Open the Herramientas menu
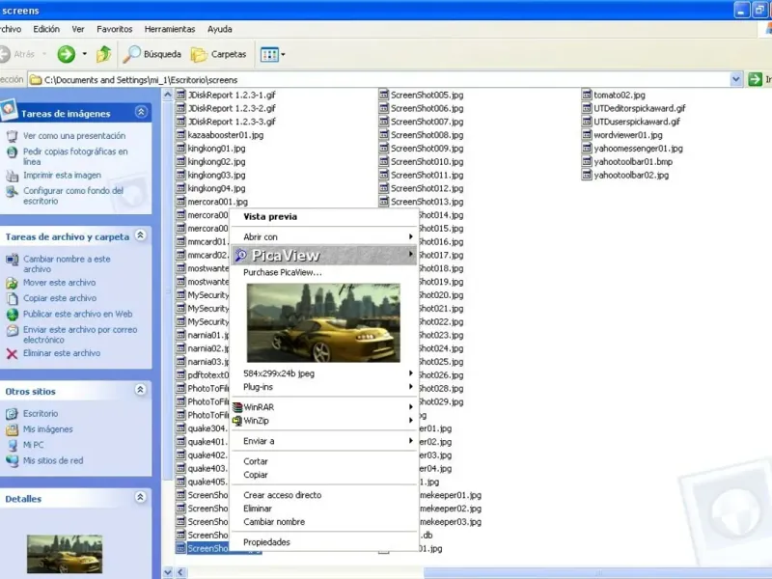 169,29
